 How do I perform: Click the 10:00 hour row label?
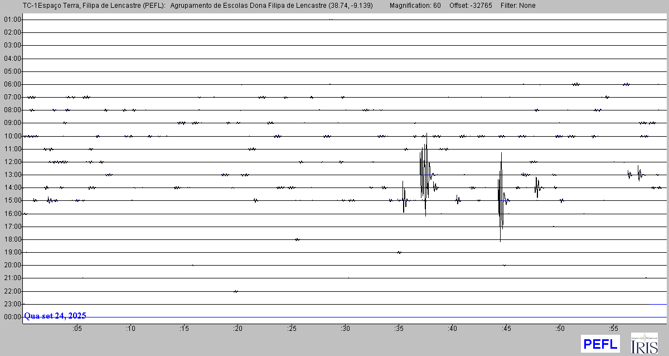(12, 136)
